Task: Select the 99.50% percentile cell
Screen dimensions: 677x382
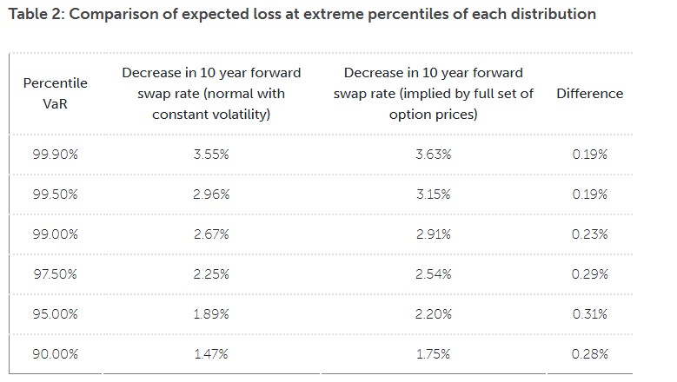Action: coord(55,194)
